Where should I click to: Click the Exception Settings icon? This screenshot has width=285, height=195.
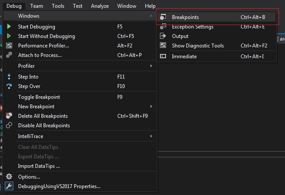pos(163,27)
